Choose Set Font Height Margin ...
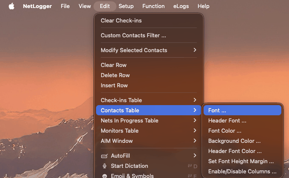The image size is (289, 178). 242,161
